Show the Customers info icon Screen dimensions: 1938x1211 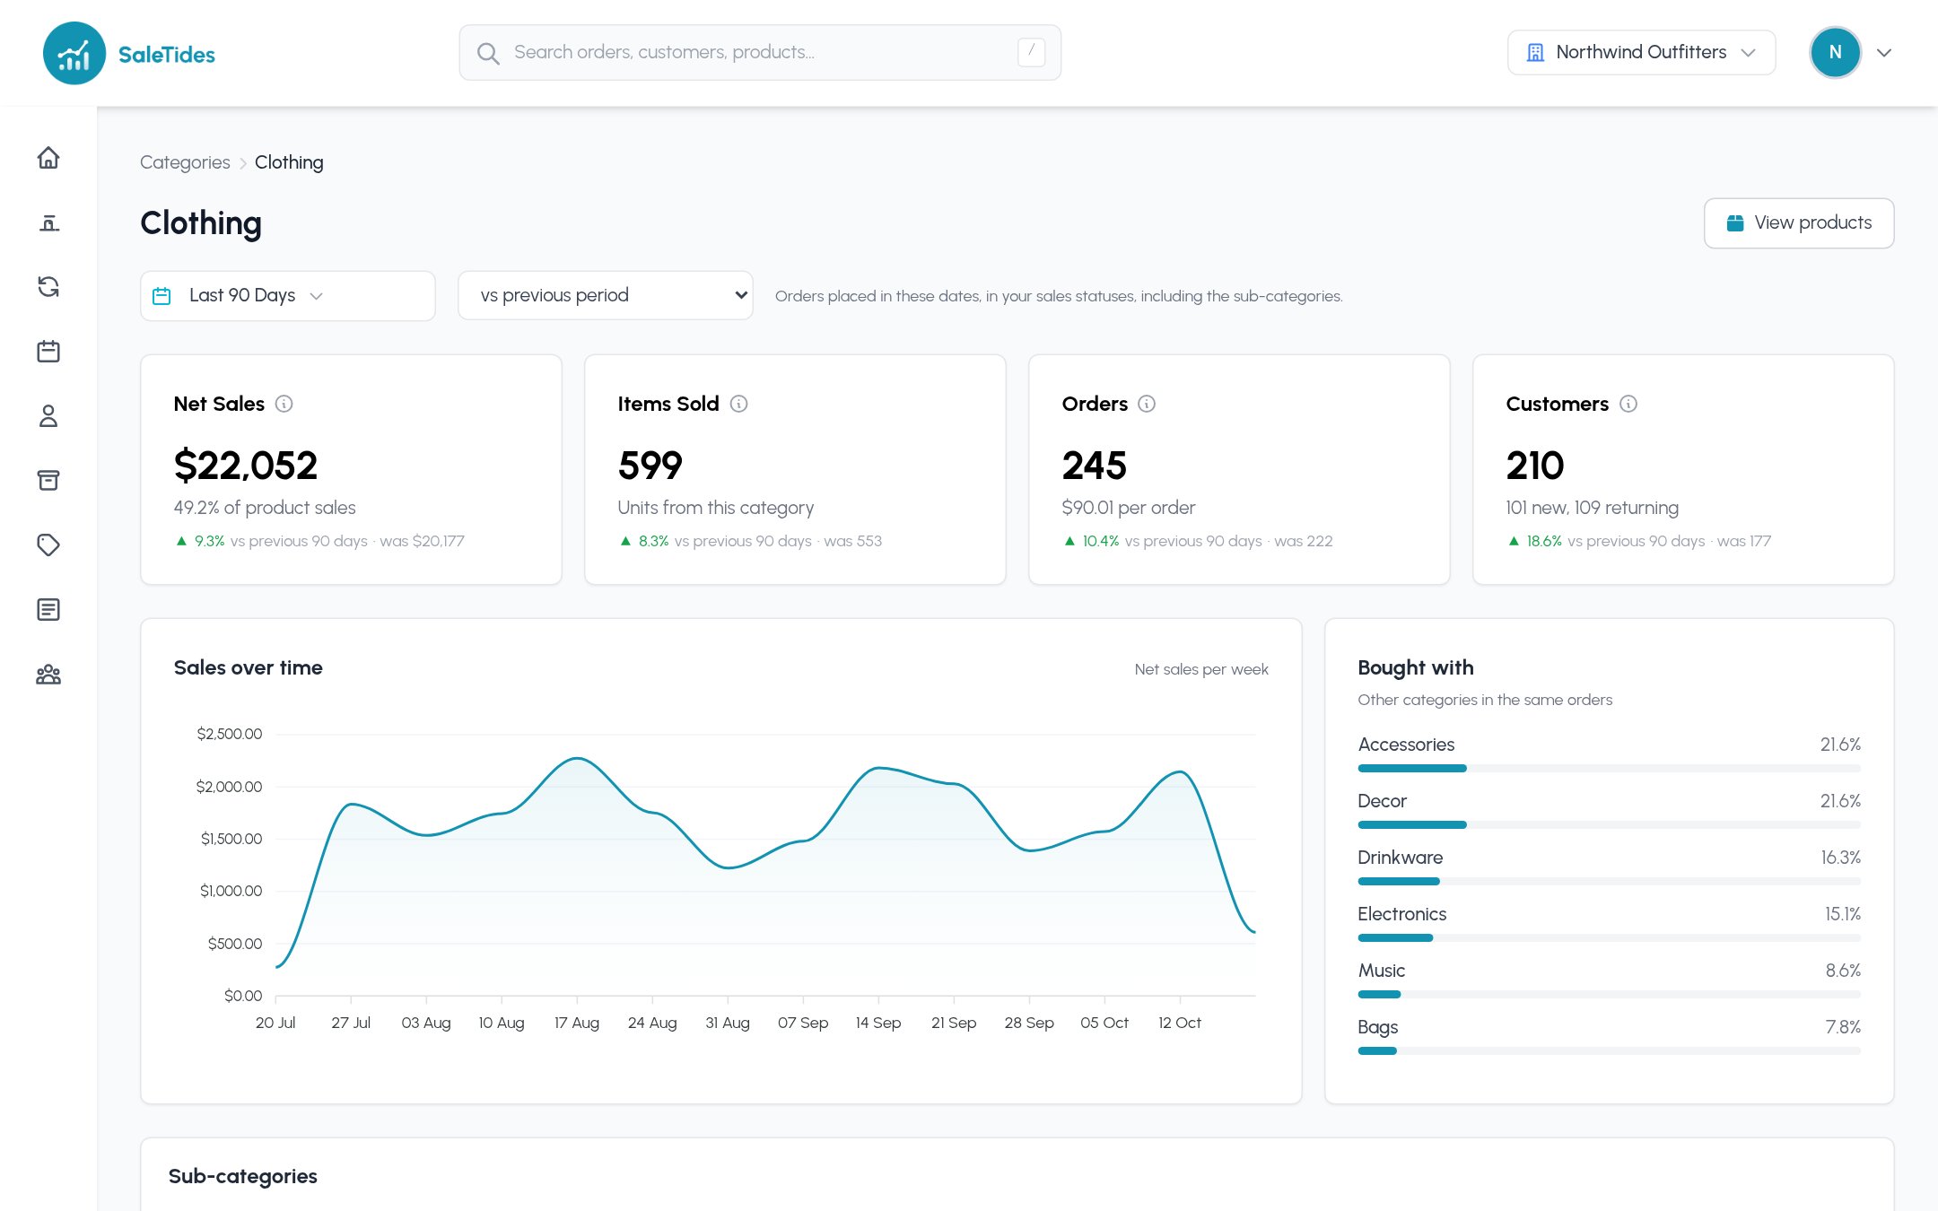[x=1628, y=404]
